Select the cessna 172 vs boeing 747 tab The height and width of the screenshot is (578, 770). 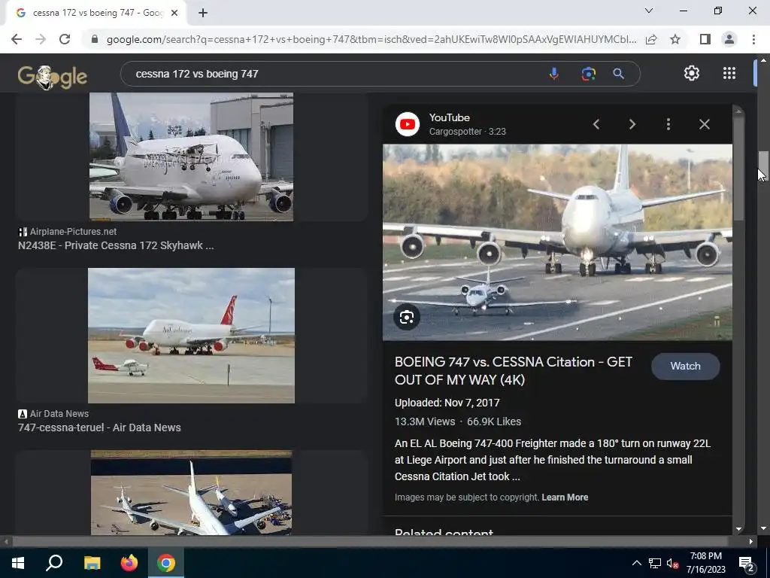pos(97,14)
